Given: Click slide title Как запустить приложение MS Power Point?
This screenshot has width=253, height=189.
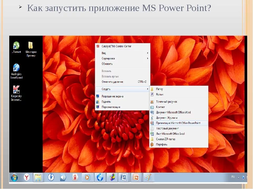Looking at the screenshot, I should [x=119, y=8].
